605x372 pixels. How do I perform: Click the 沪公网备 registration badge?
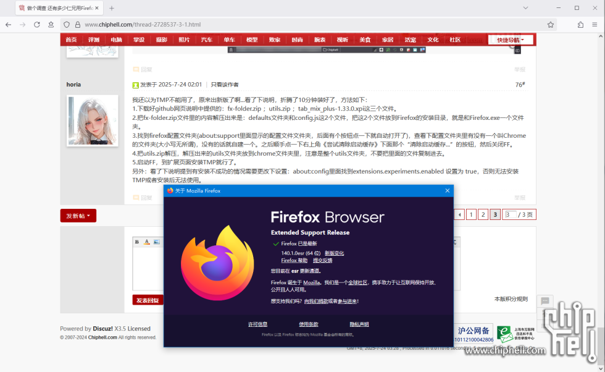point(474,333)
